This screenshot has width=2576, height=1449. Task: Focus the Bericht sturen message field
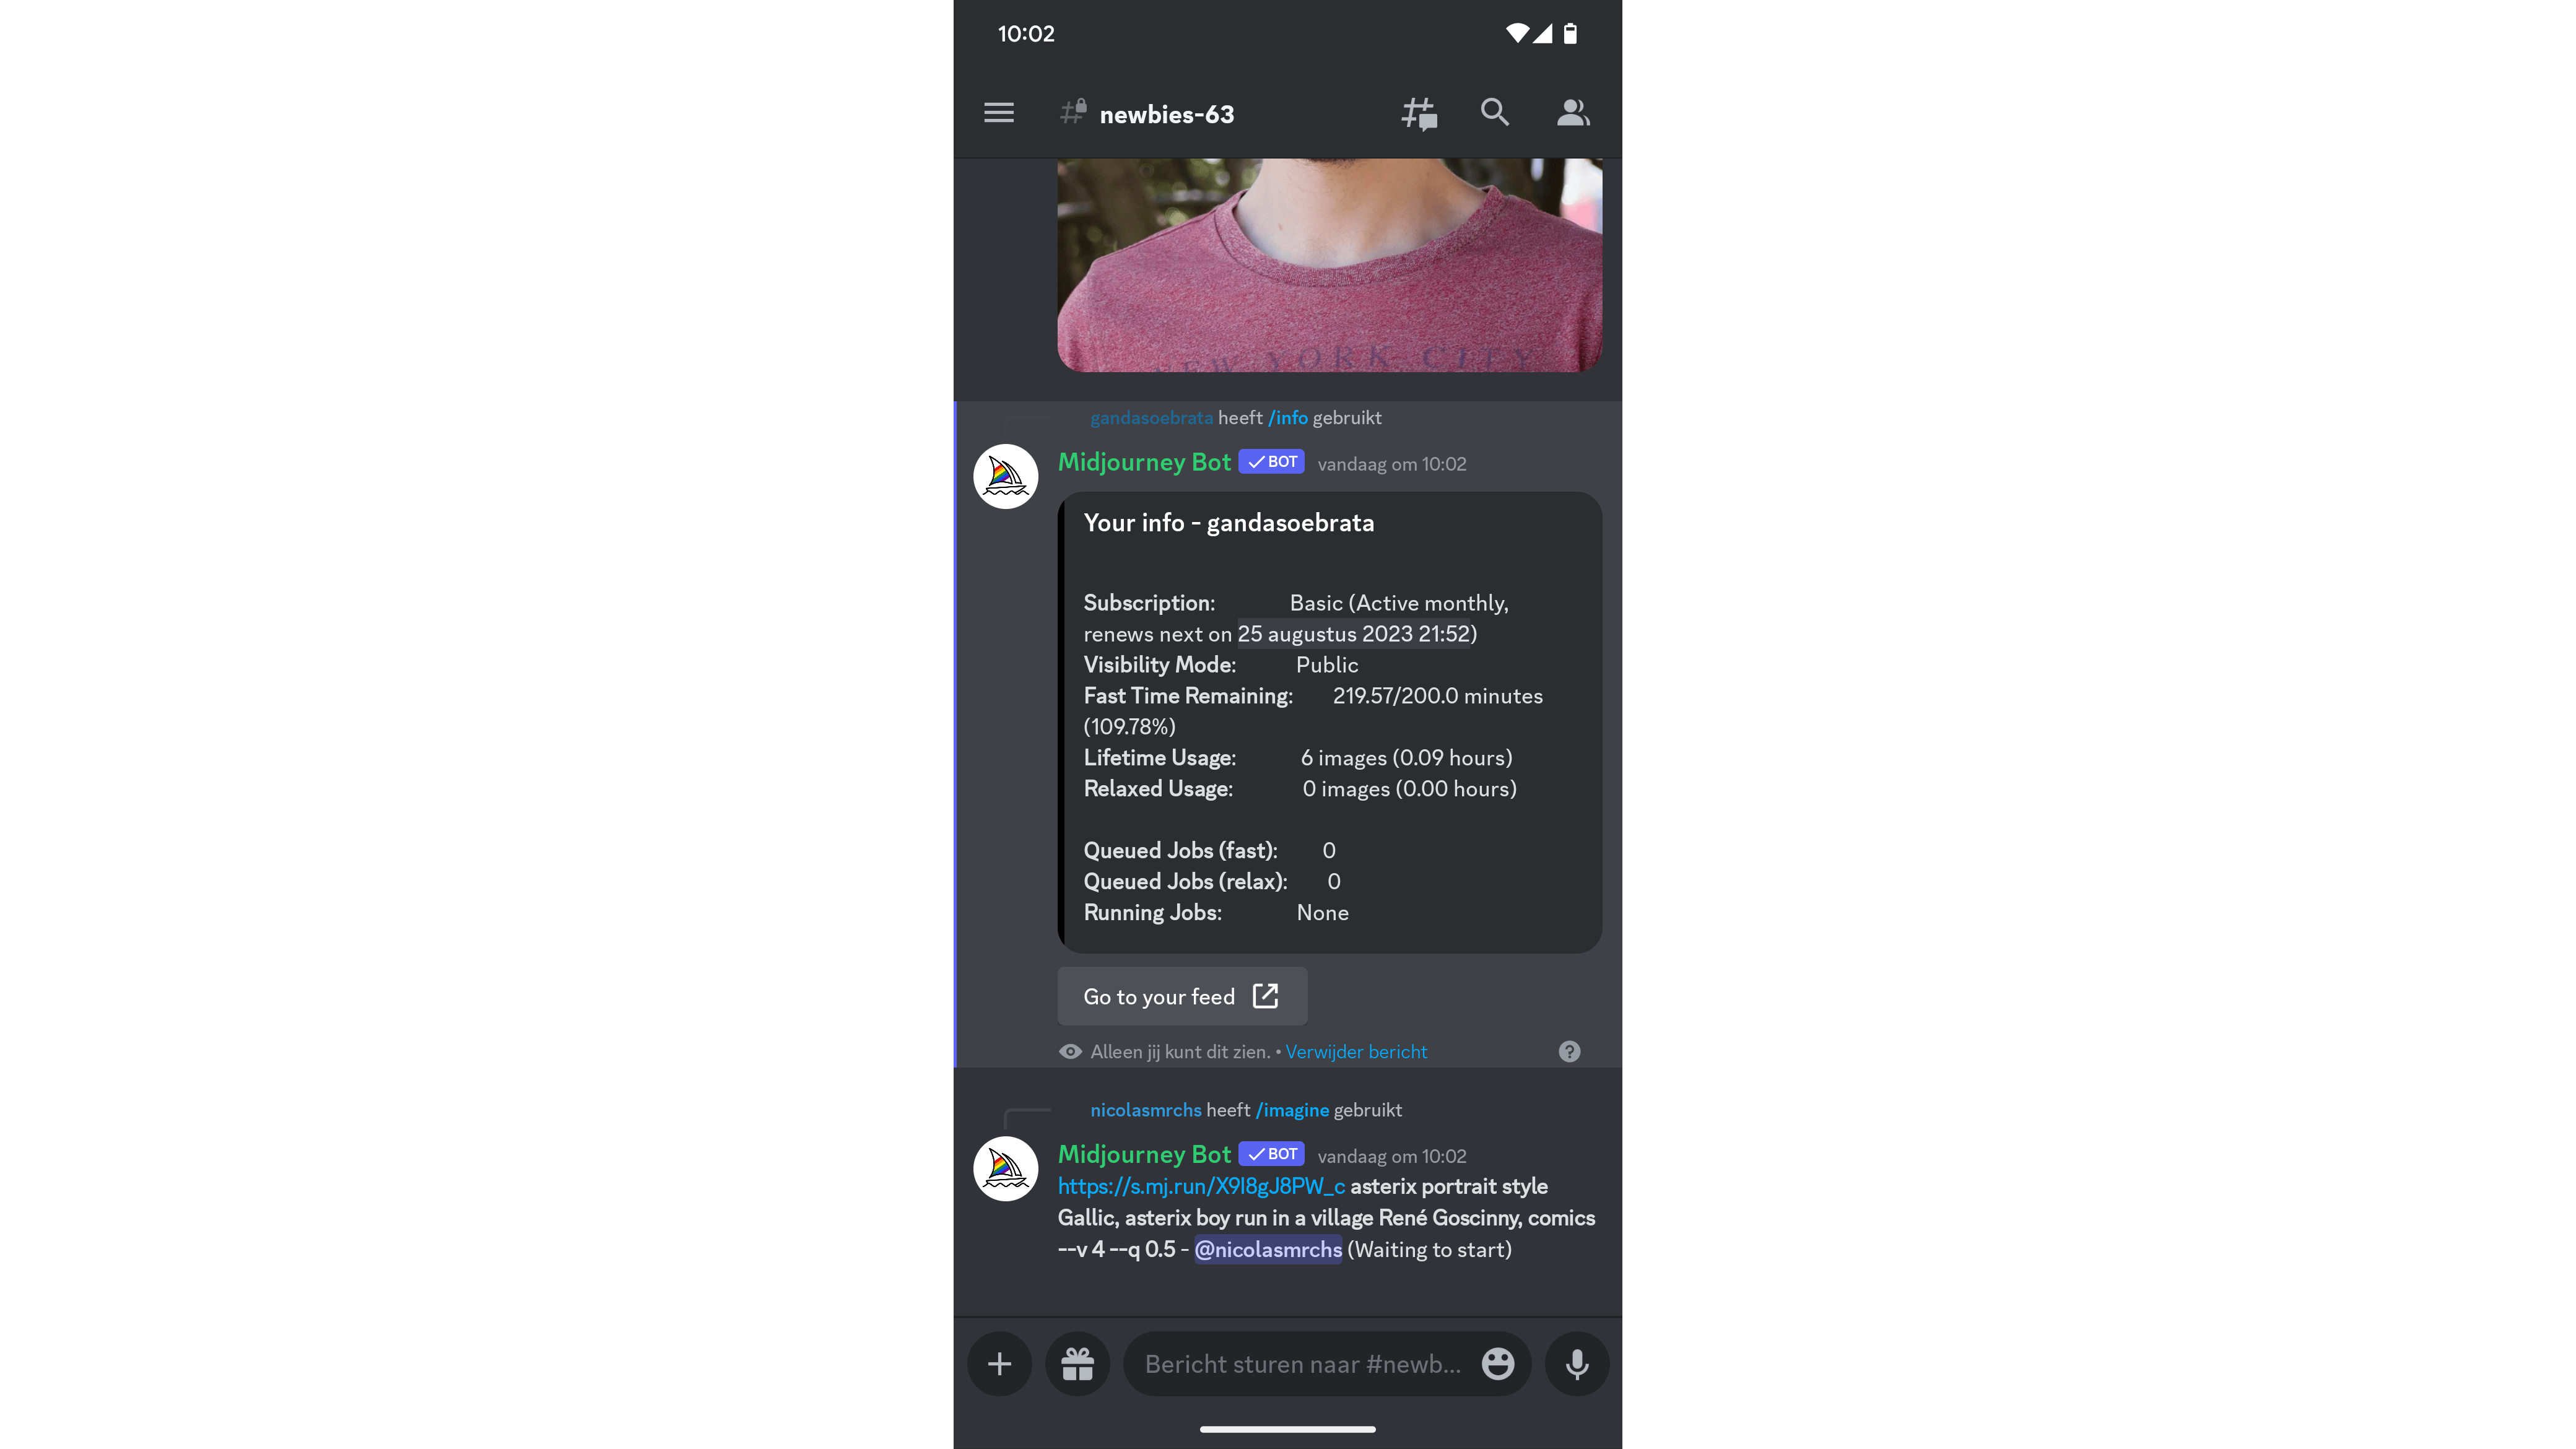tap(1302, 1364)
